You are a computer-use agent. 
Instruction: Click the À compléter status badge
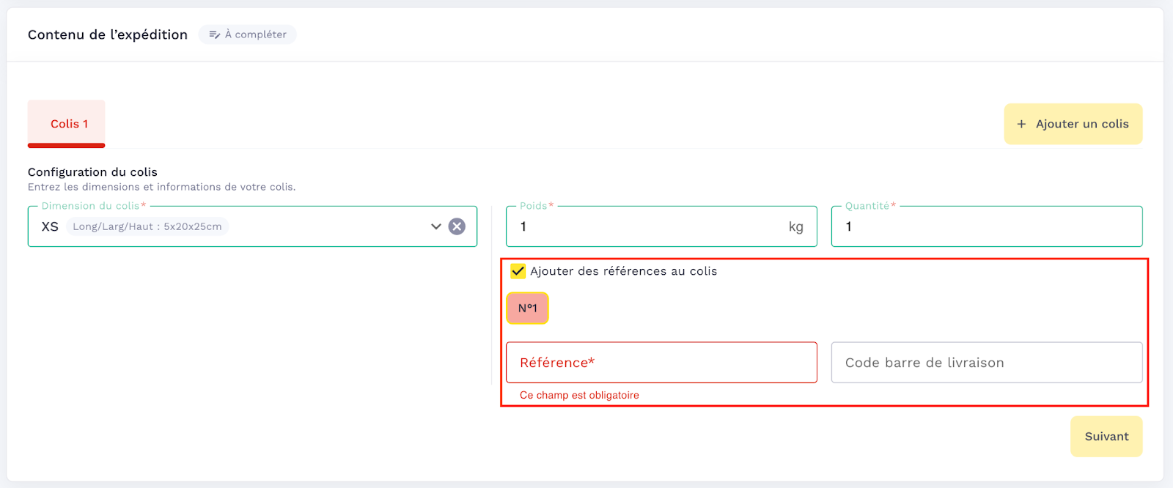coord(248,34)
